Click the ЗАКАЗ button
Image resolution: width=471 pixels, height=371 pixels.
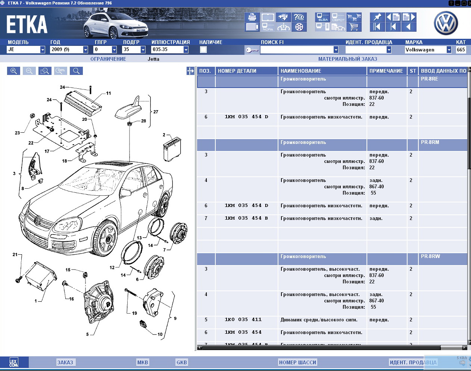coord(65,362)
